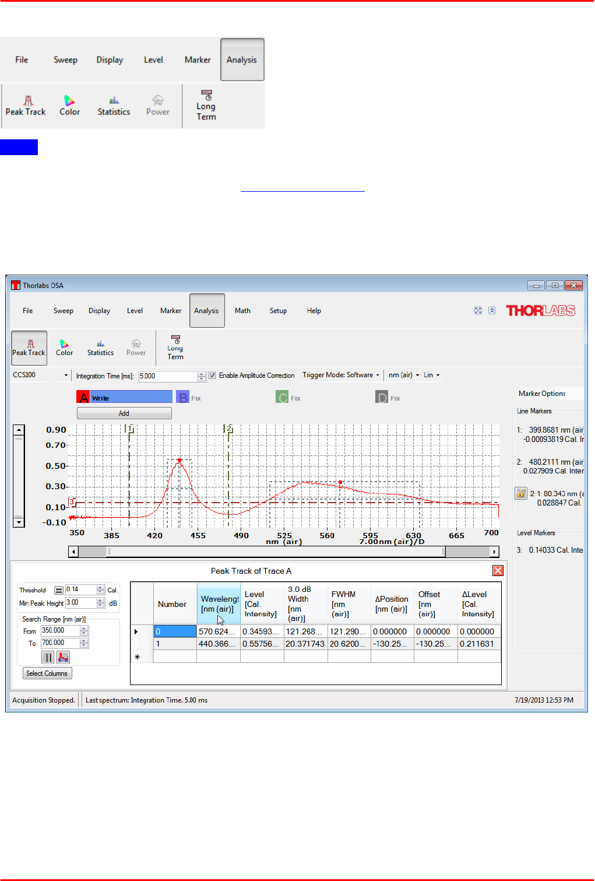Select trace C's green swatch

(282, 398)
